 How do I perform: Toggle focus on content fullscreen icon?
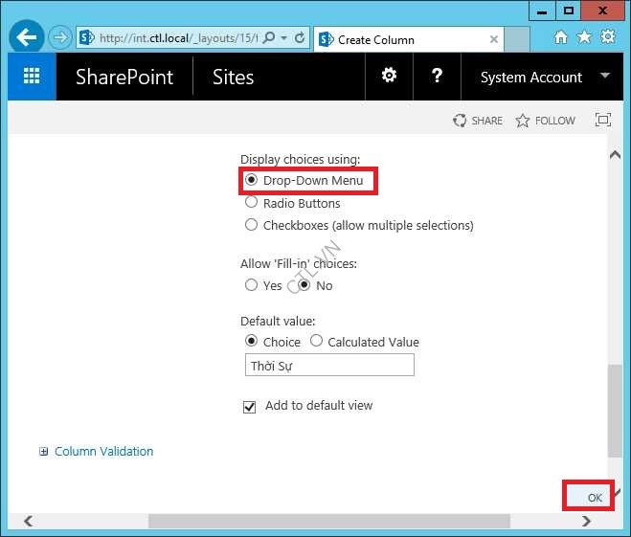click(x=602, y=121)
